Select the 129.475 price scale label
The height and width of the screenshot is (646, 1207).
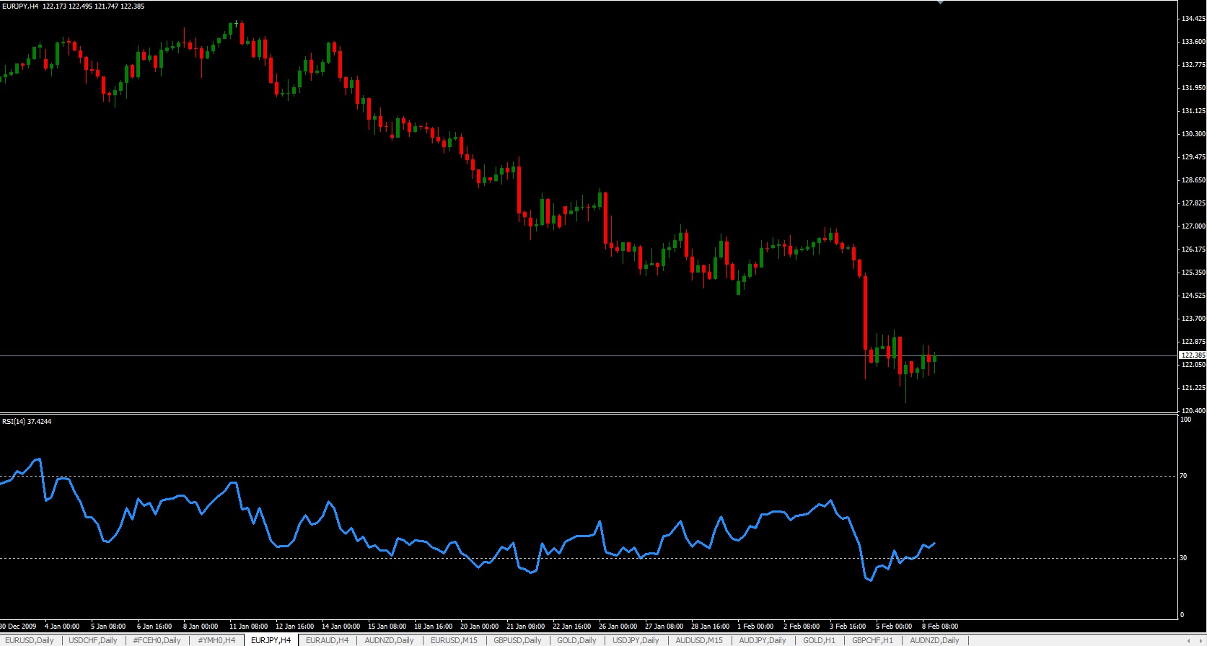[1193, 157]
